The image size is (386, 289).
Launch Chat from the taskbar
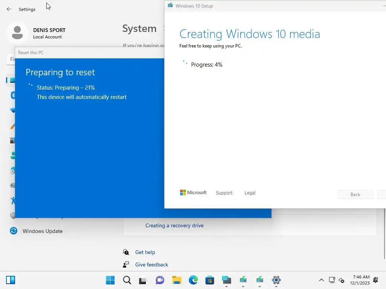tap(160, 280)
